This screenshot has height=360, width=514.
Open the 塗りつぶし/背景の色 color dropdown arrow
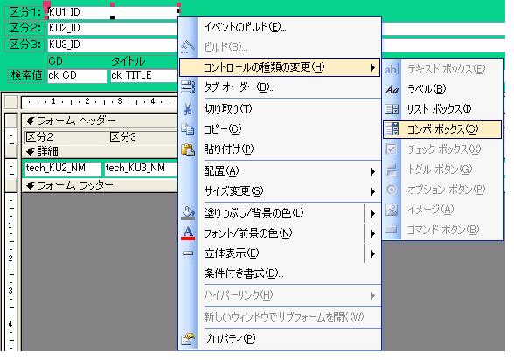tap(372, 213)
